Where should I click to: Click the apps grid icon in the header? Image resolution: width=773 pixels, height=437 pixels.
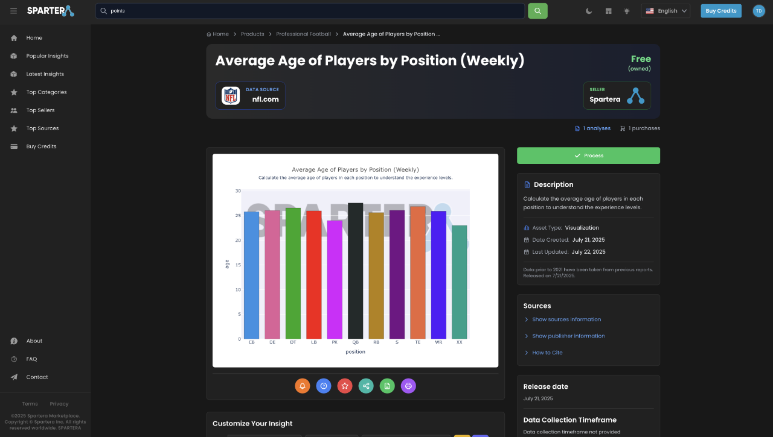608,10
